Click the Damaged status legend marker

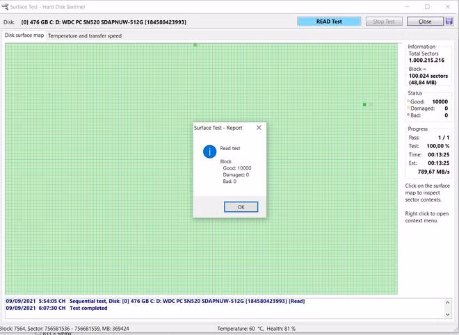[x=410, y=108]
